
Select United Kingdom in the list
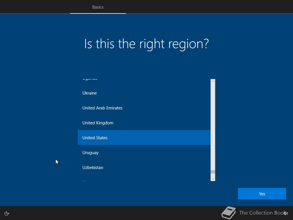pyautogui.click(x=144, y=123)
